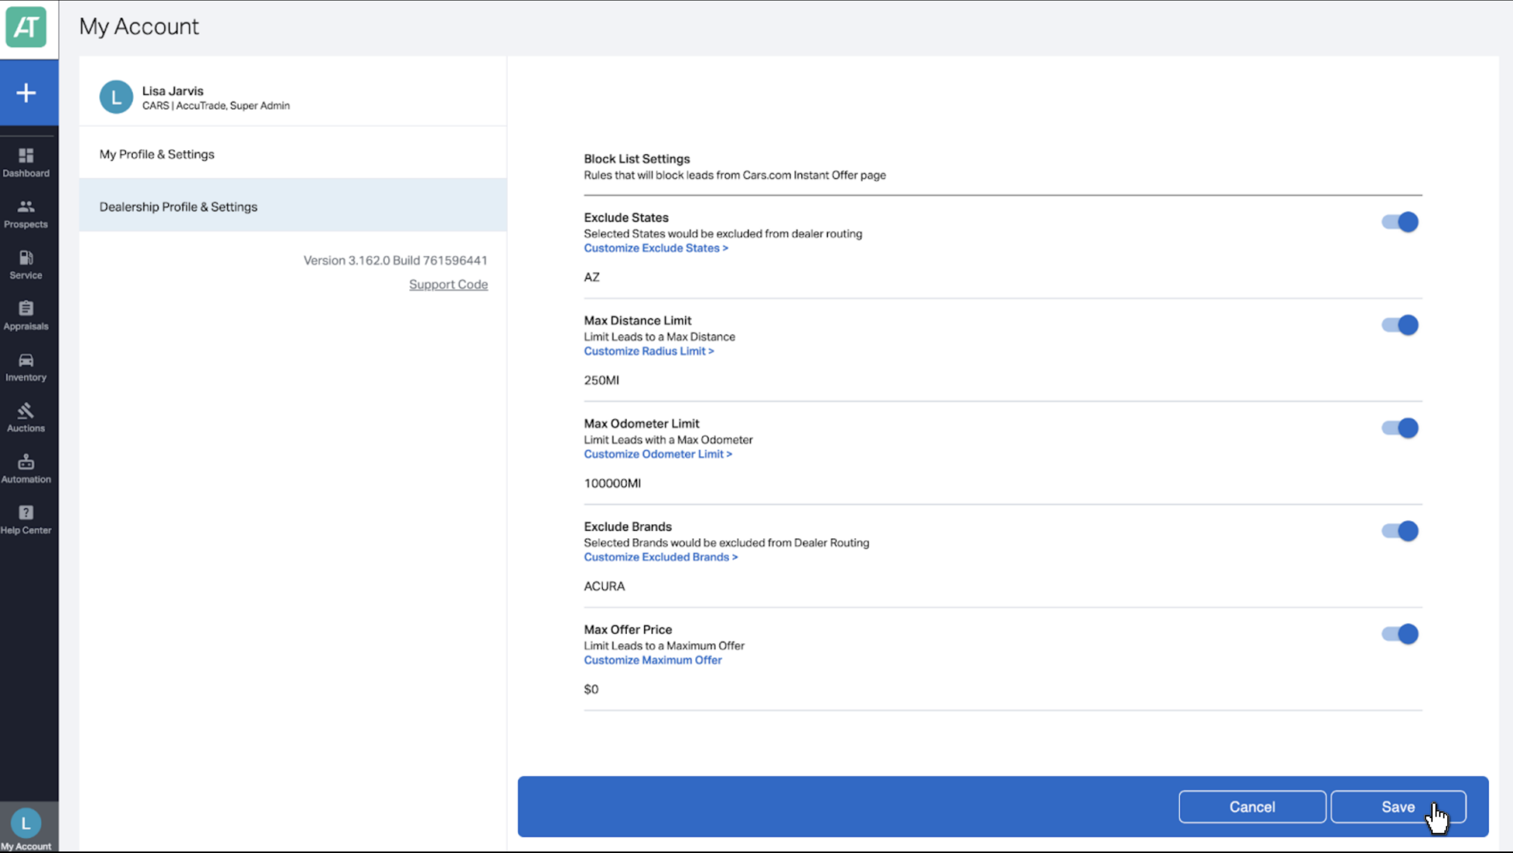Click the Save button
The image size is (1513, 853).
[x=1398, y=807]
